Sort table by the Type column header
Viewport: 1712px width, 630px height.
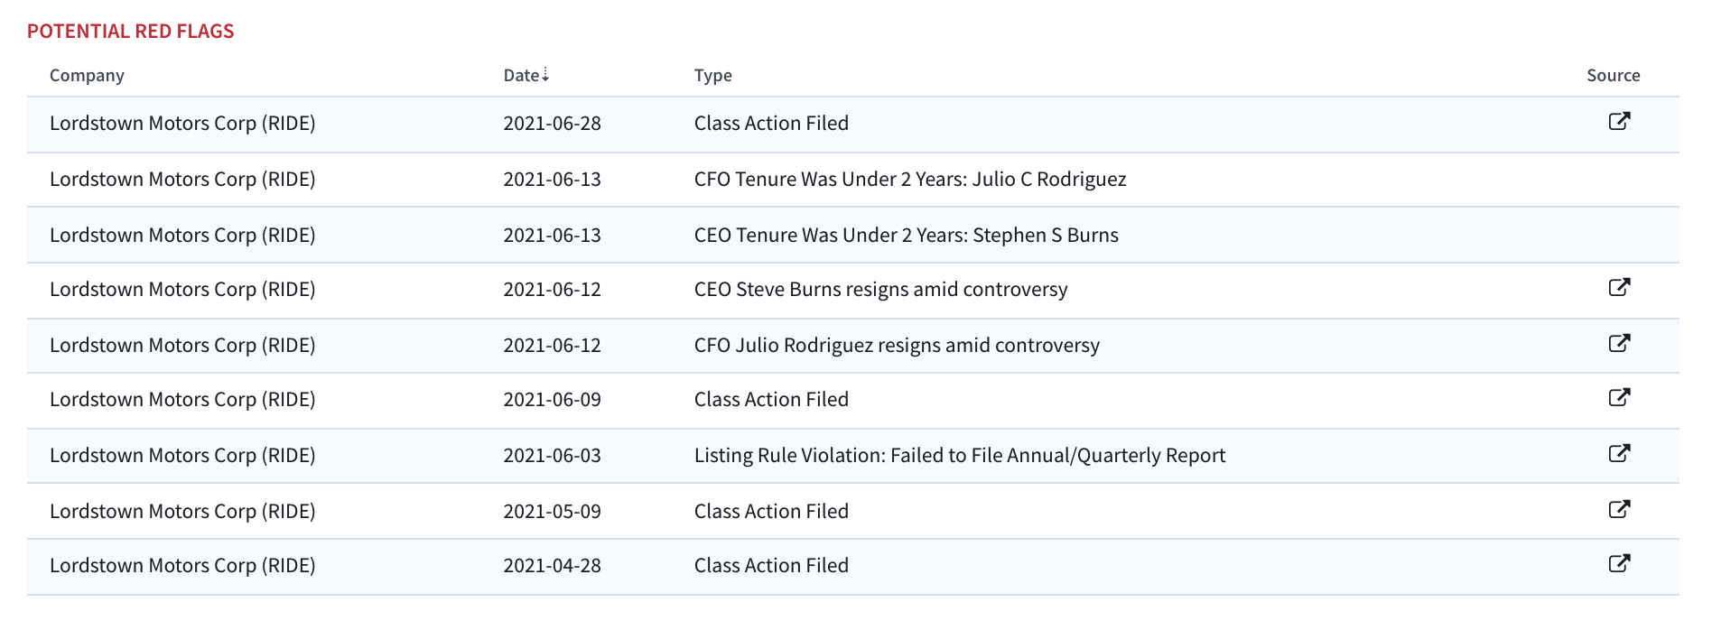pyautogui.click(x=713, y=76)
